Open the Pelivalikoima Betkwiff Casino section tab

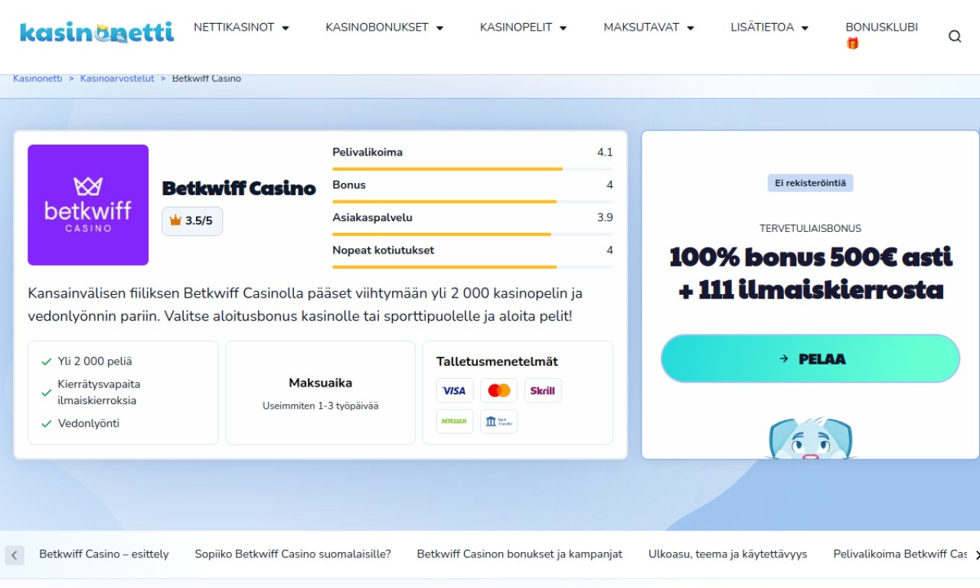[900, 554]
